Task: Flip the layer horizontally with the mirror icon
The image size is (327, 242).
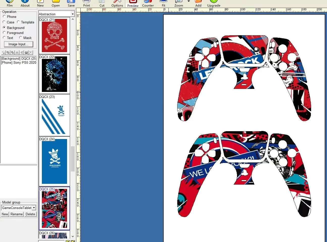Action: point(17,52)
